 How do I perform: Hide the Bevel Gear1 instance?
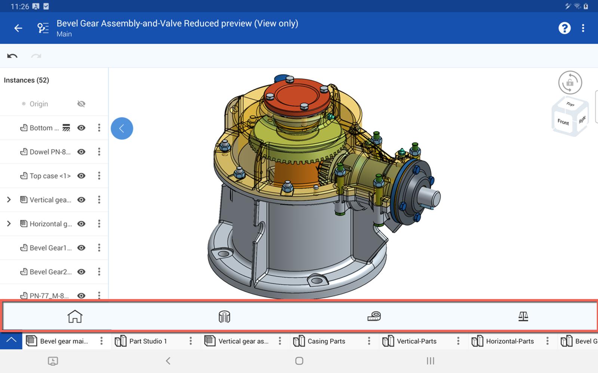[81, 248]
